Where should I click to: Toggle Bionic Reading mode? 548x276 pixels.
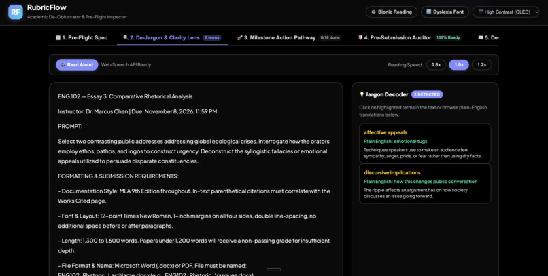pyautogui.click(x=392, y=12)
